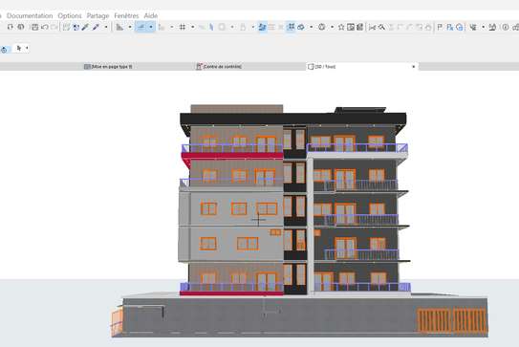Select the orange garage door on the model
Image resolution: width=519 pixels, height=347 pixels.
coord(451,320)
